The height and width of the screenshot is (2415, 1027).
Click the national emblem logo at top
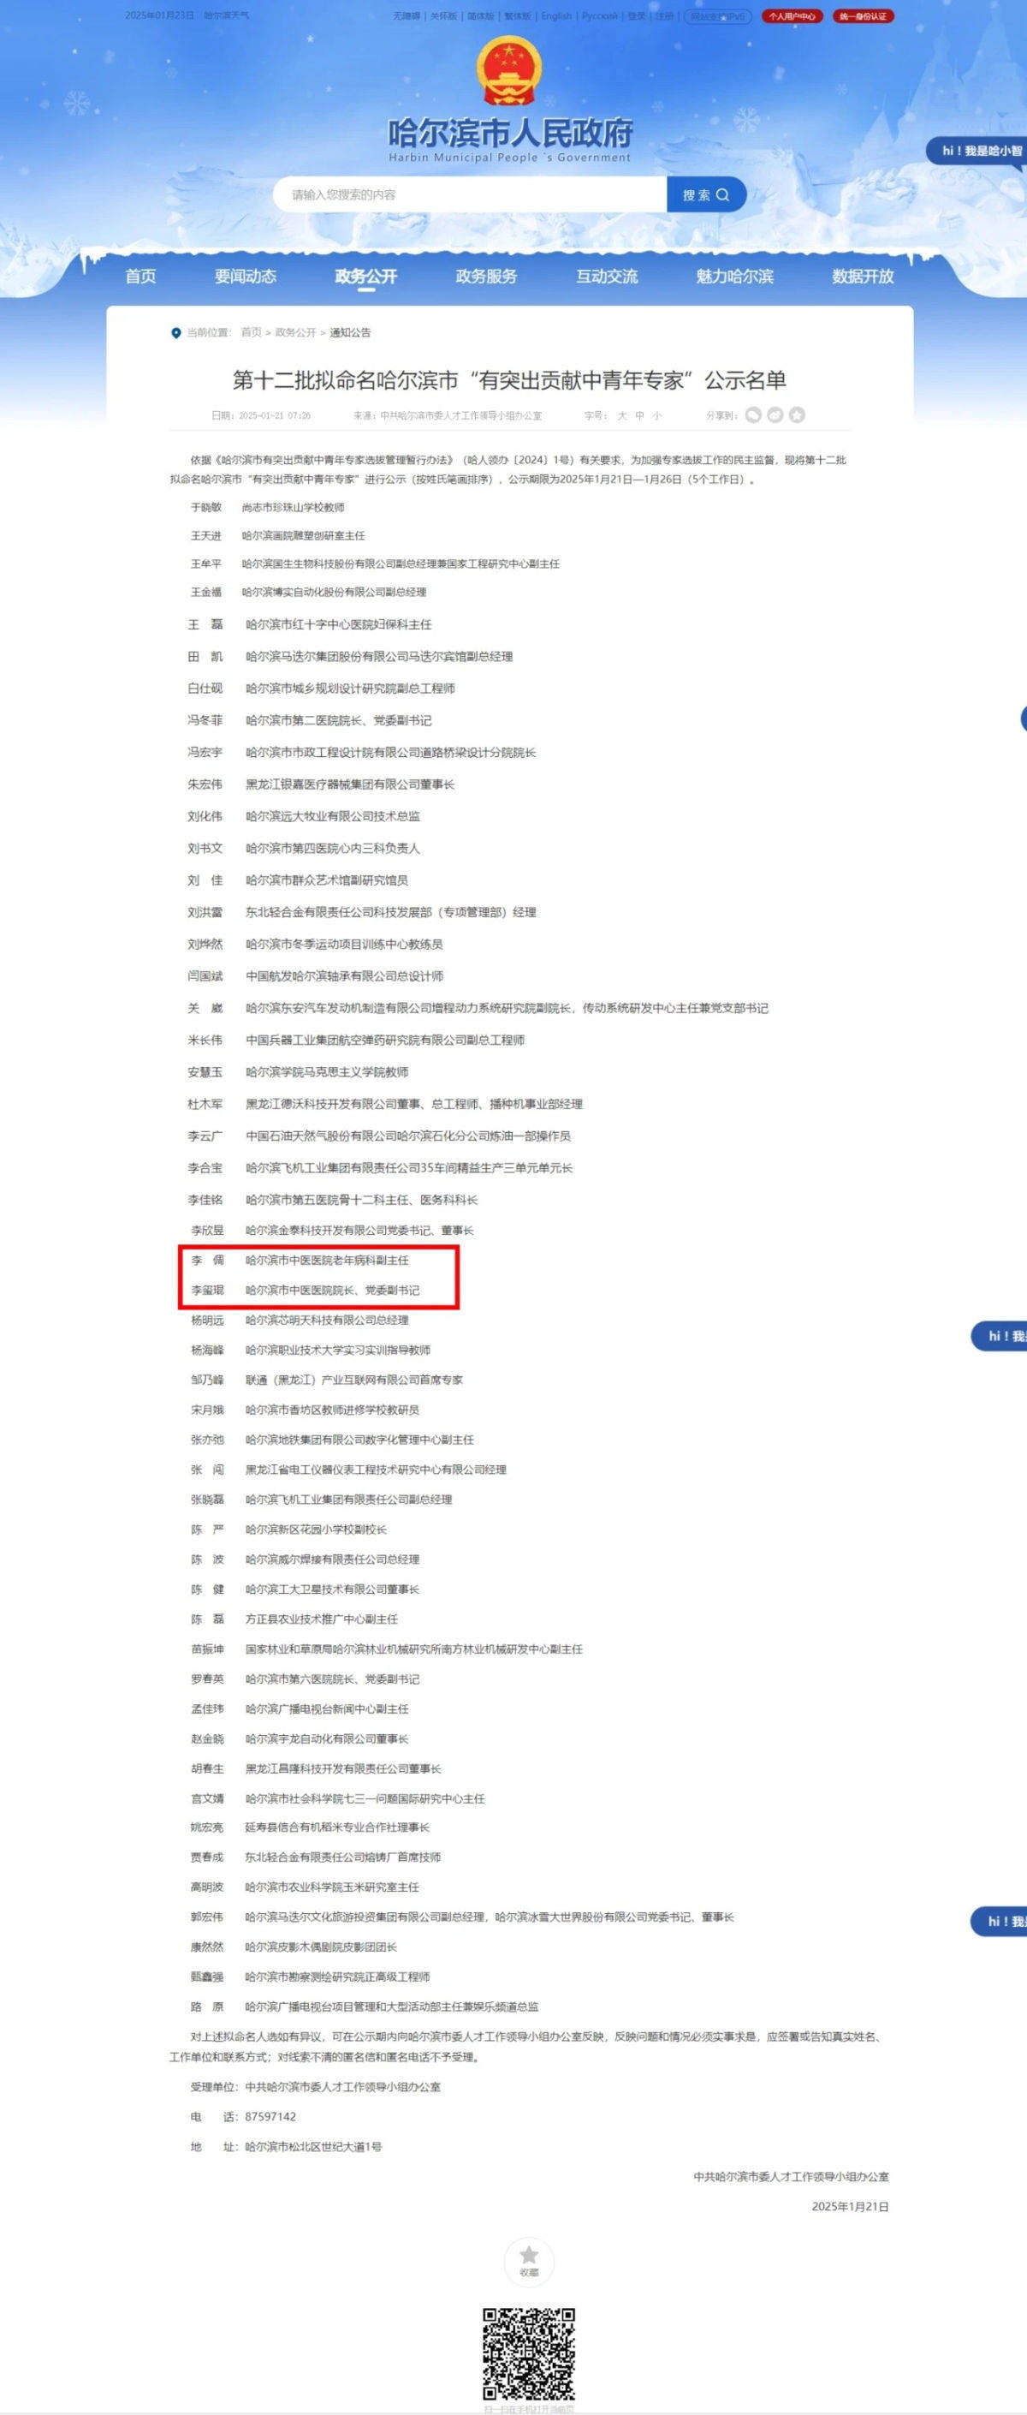[509, 72]
